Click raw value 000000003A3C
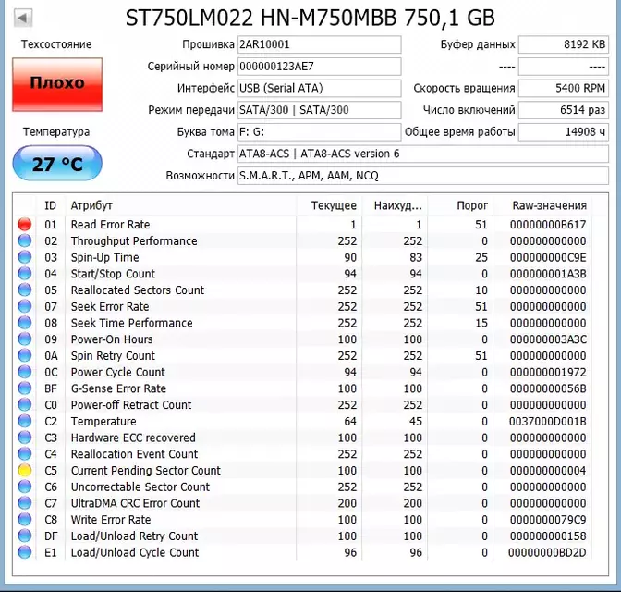621x592 pixels. [548, 339]
